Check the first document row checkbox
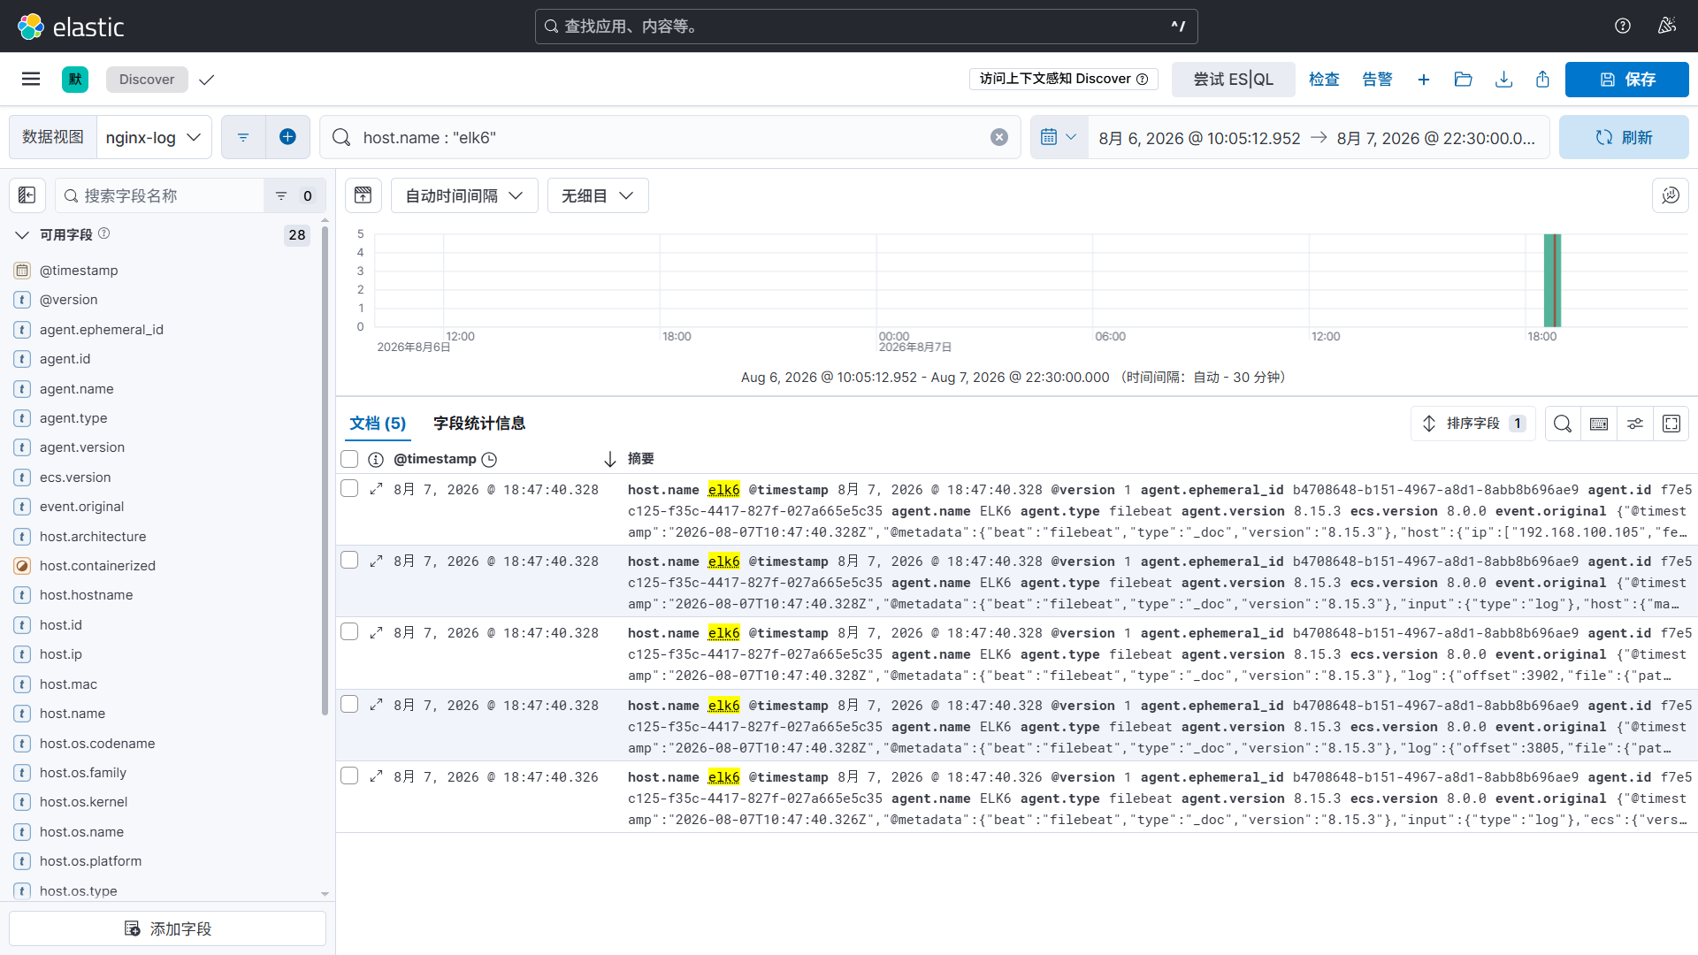Image resolution: width=1698 pixels, height=955 pixels. 349,489
